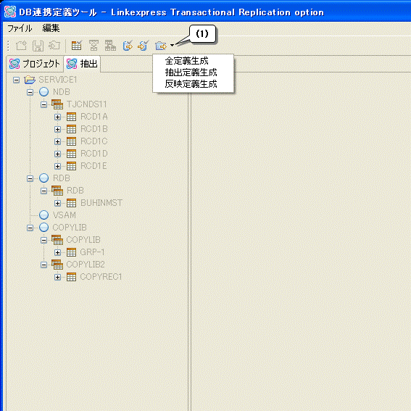Collapse the SERVICE1 root node
This screenshot has width=411, height=411.
click(16, 80)
